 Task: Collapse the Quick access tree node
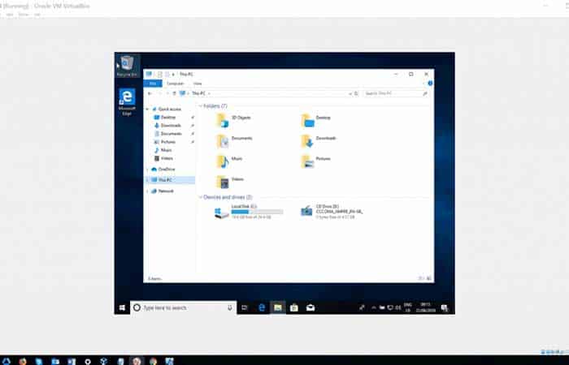[147, 109]
